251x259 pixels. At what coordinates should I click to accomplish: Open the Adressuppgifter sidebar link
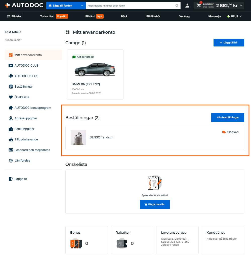tap(26, 118)
